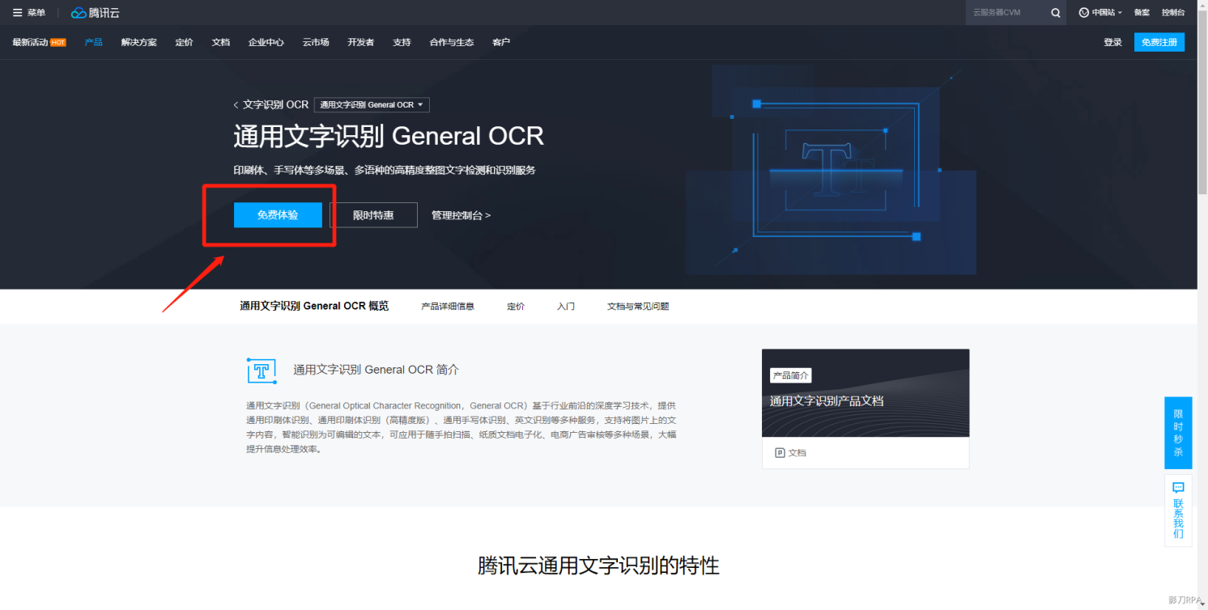
Task: Open 文档 in the top navigation bar
Action: pos(221,42)
